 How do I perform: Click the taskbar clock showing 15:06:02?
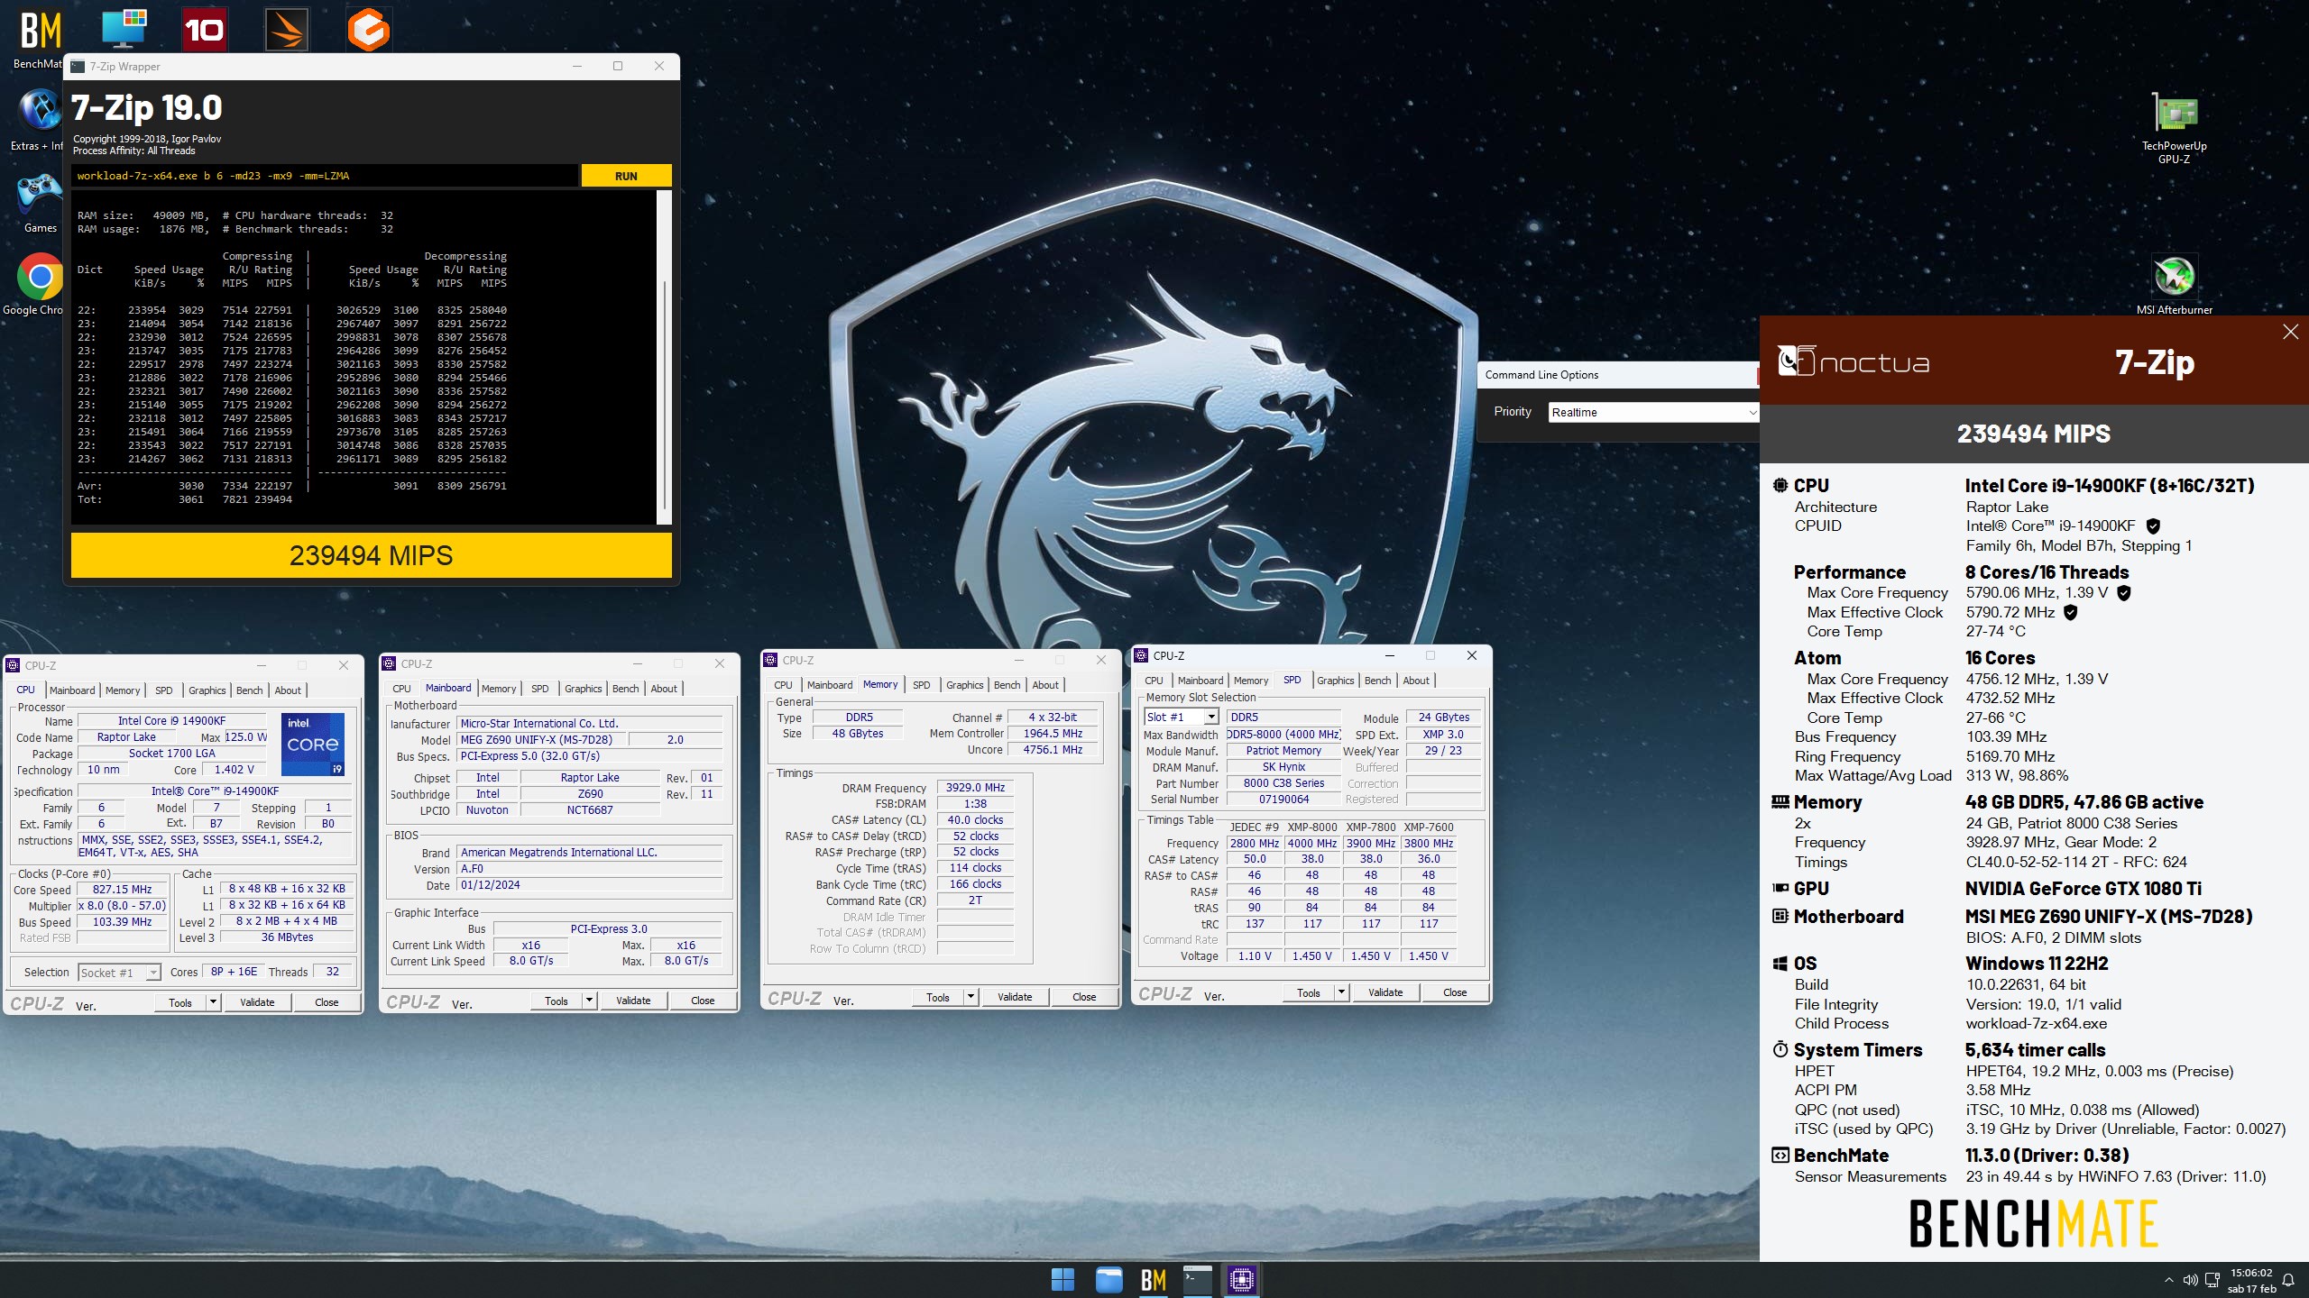coord(2251,1280)
